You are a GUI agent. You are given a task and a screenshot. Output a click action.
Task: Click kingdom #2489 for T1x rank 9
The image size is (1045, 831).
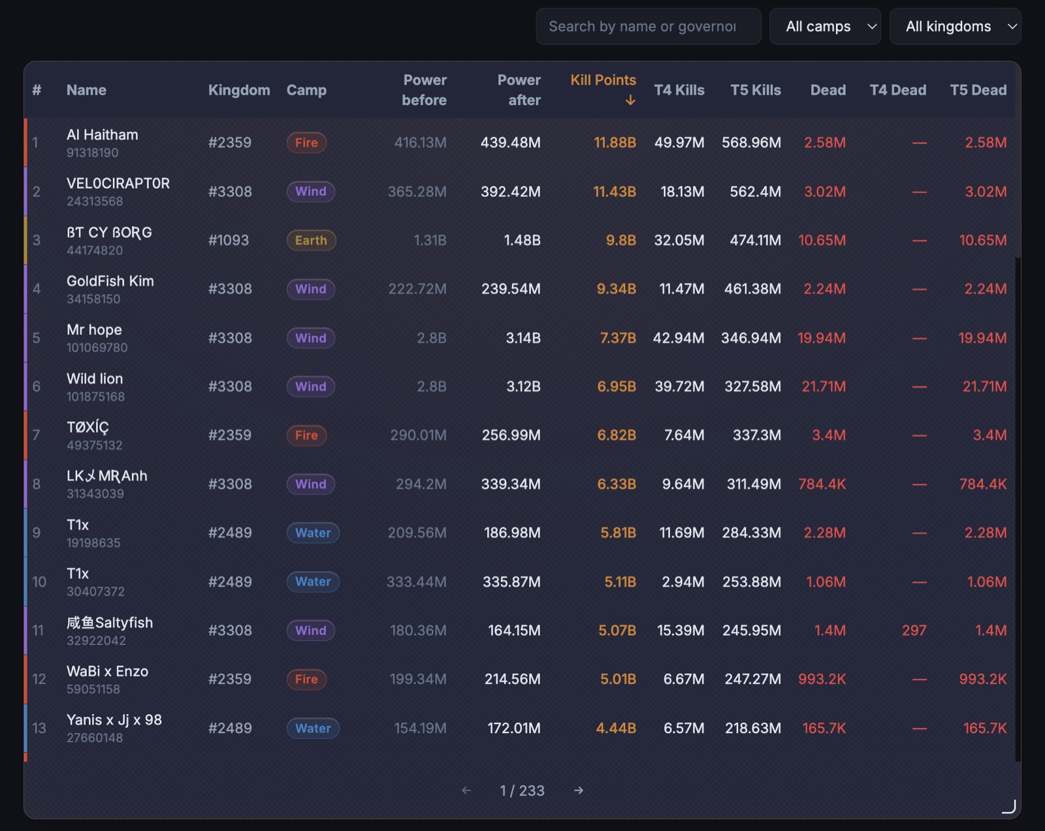230,533
